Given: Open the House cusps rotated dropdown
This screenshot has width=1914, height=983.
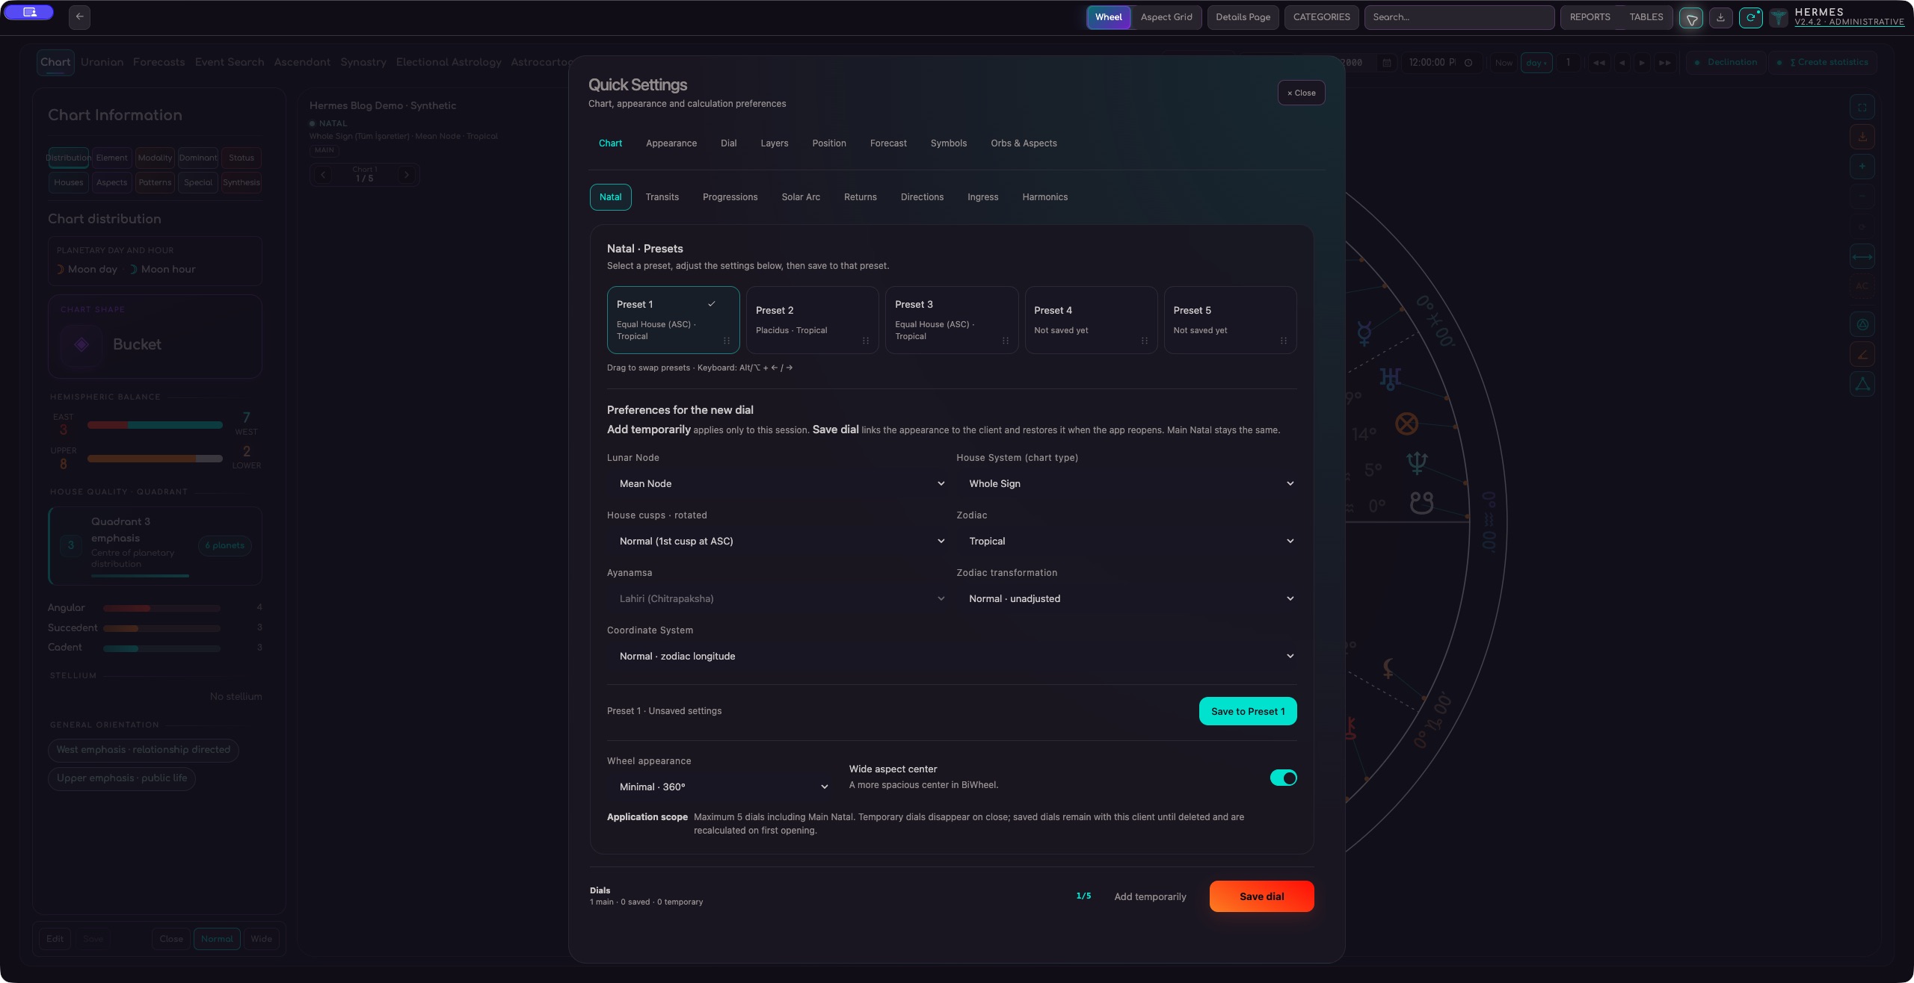Looking at the screenshot, I should 778,542.
